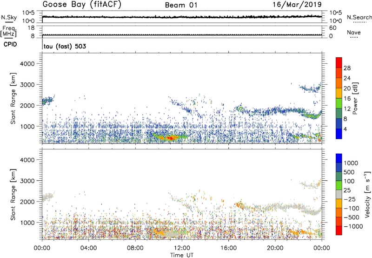Click the "3000" range label on velocity panel
This screenshot has width=372, height=258.
click(27, 181)
